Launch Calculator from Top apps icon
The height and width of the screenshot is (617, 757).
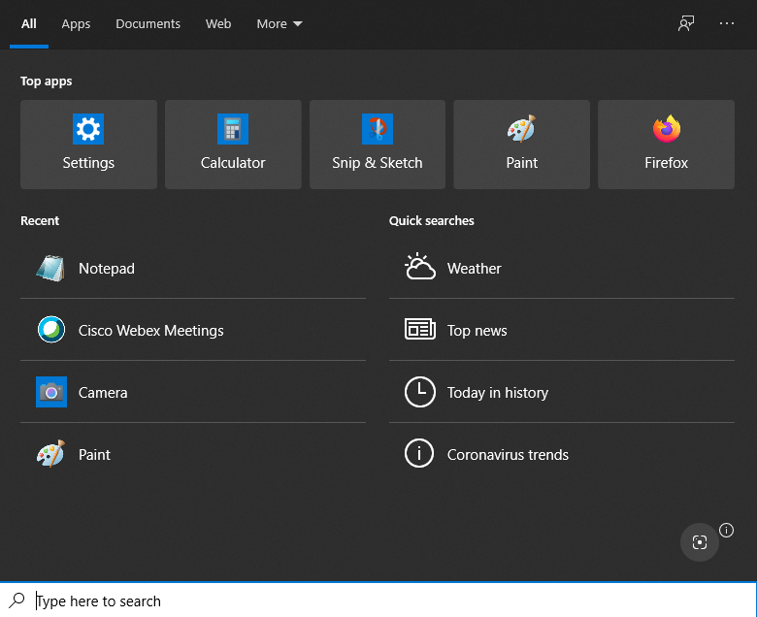[233, 129]
